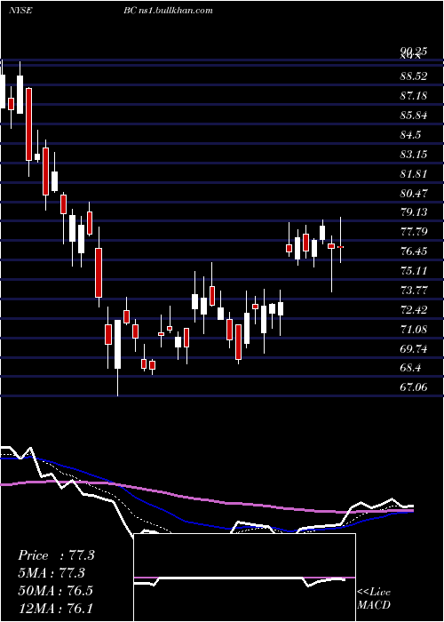Click the last candlestick on the chart
The image size is (444, 622).
(340, 241)
